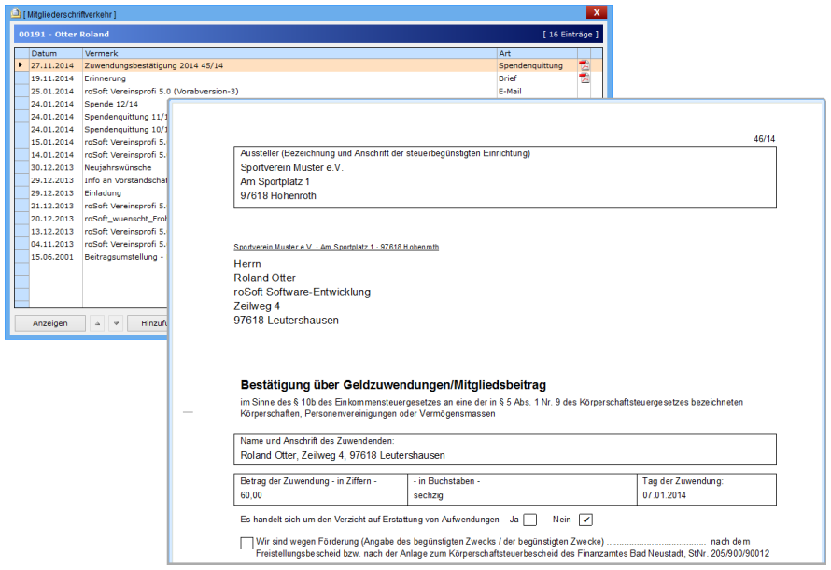Sort entries by the Art column header
The image size is (831, 570).
click(536, 54)
